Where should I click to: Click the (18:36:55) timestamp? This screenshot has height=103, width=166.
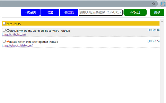pyautogui.click(x=154, y=41)
